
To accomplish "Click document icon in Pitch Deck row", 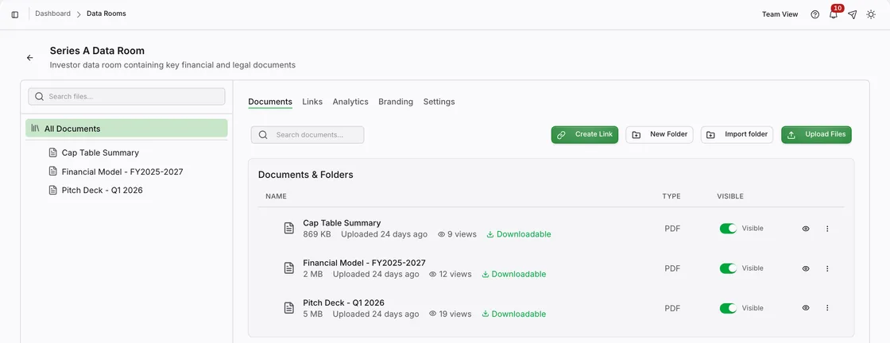I will [x=289, y=308].
